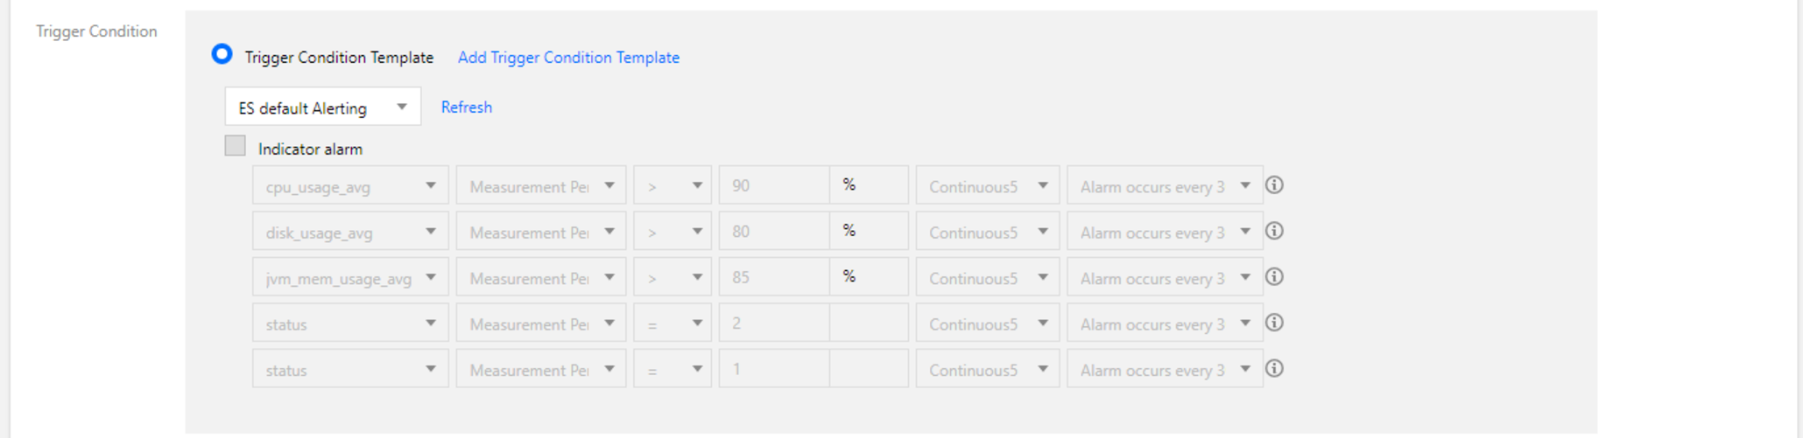This screenshot has width=1803, height=438.
Task: Click the disk threshold field showing 80
Action: (x=773, y=232)
